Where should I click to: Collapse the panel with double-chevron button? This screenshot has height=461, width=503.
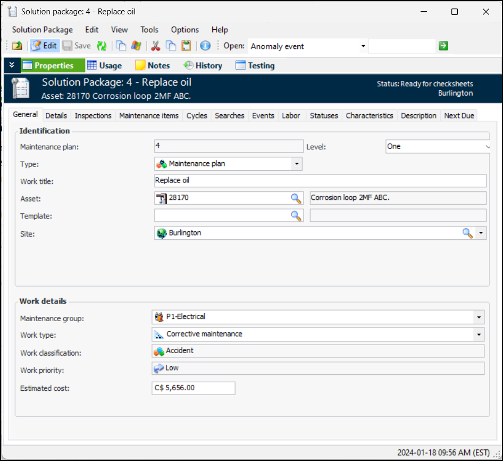point(12,65)
